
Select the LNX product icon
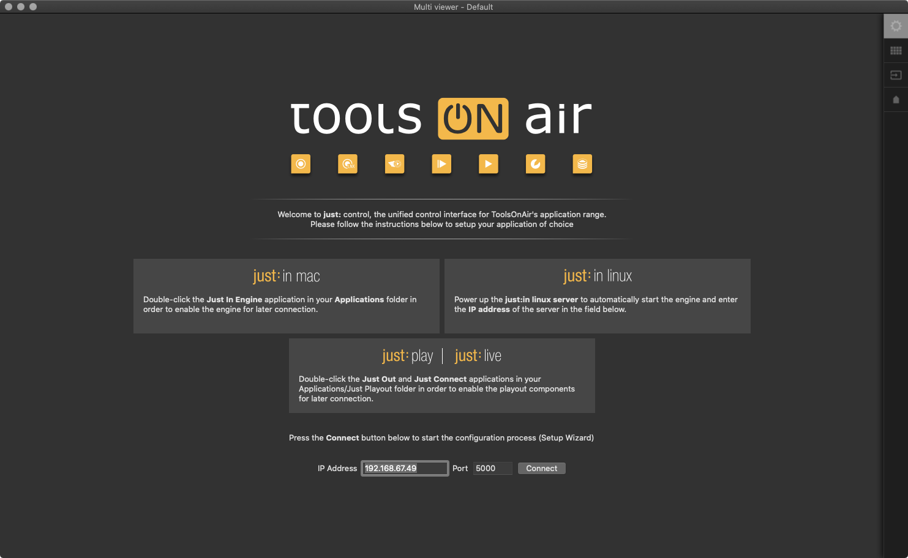tap(348, 164)
